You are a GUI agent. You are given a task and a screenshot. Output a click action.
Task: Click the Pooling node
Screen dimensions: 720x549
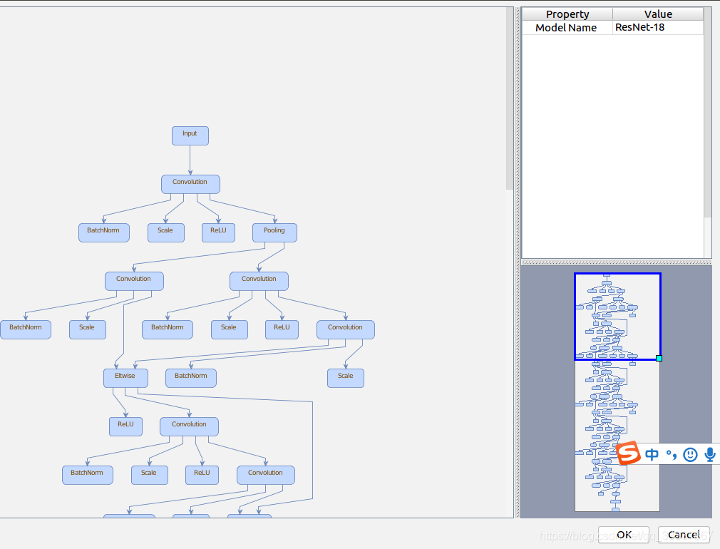274,232
